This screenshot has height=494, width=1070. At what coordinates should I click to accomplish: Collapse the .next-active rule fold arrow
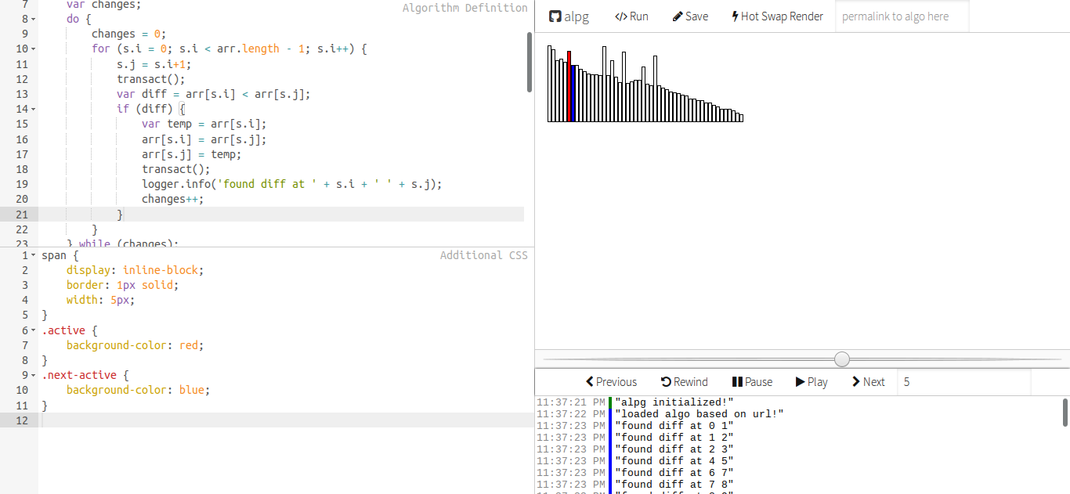(34, 376)
